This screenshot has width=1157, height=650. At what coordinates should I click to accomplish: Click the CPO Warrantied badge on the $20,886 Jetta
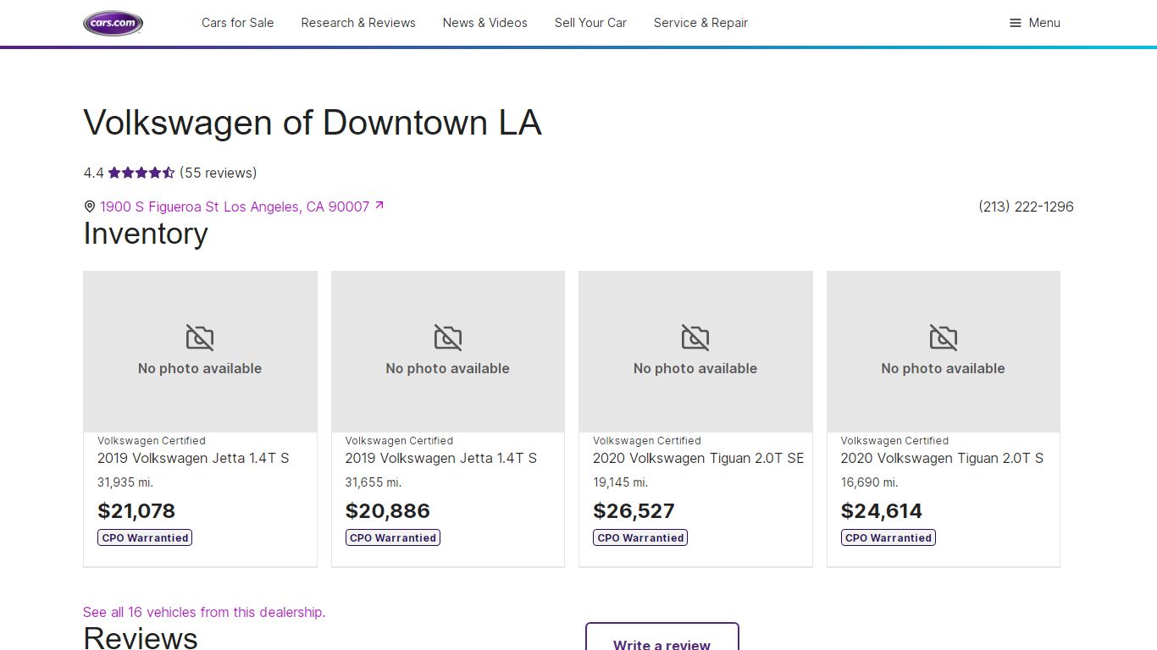393,537
